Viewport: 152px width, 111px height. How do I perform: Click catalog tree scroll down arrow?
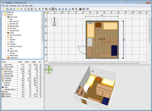[42, 58]
